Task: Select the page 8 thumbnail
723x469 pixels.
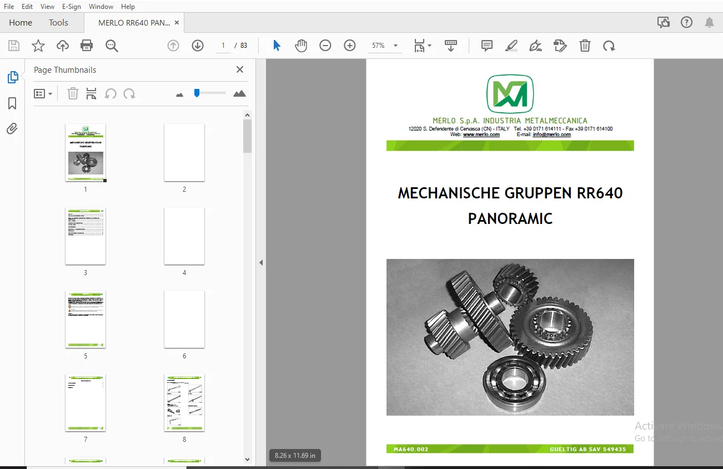Action: [x=184, y=402]
